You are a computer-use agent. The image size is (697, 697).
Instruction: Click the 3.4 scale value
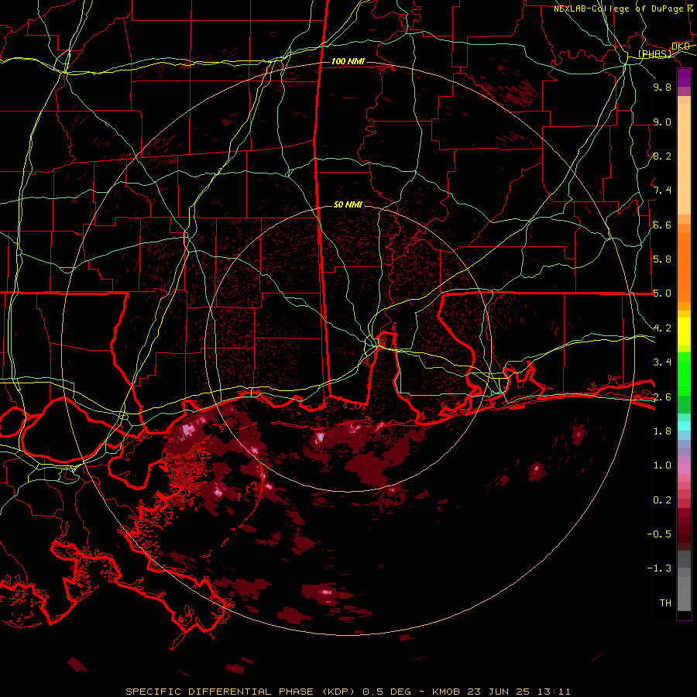(662, 362)
